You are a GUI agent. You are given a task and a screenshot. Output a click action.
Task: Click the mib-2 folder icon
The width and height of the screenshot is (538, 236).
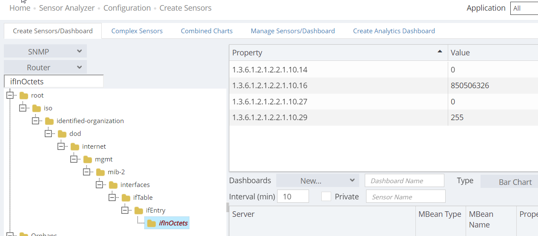click(x=100, y=172)
